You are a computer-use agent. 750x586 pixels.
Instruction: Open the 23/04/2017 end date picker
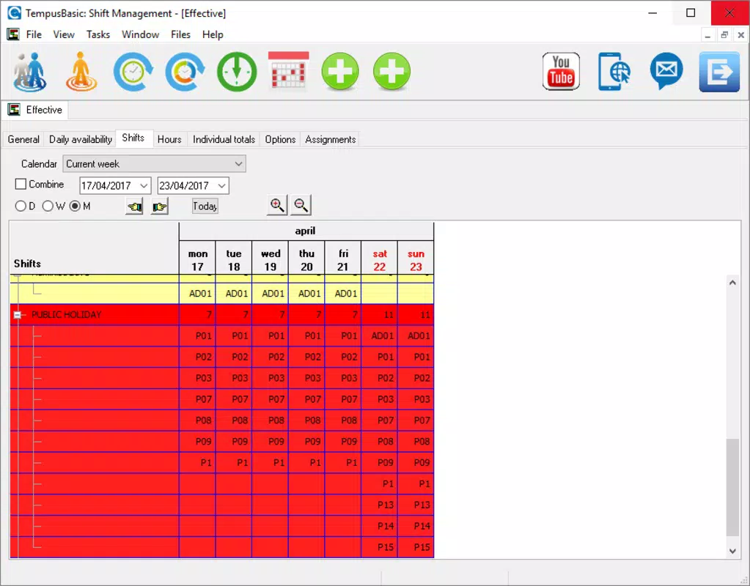[x=221, y=185]
